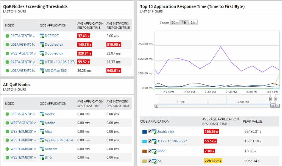Click the application icon next to LOSAAGENT01v Doubleclick
The width and height of the screenshot is (282, 166).
(x=42, y=44)
